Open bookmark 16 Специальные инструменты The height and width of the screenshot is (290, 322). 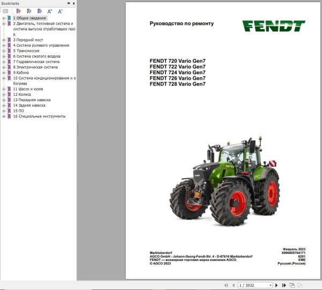(39, 116)
